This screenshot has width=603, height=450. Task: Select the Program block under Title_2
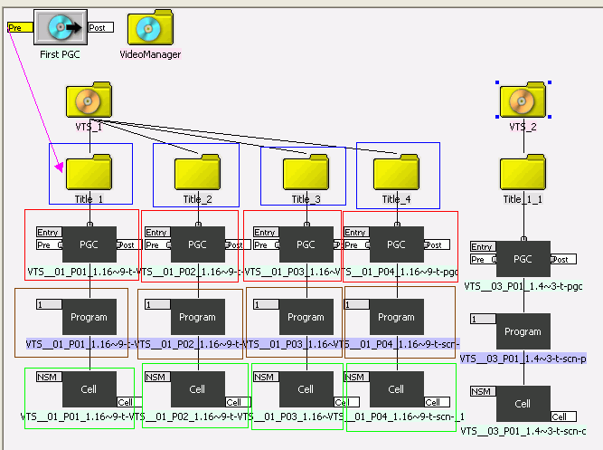coord(198,317)
